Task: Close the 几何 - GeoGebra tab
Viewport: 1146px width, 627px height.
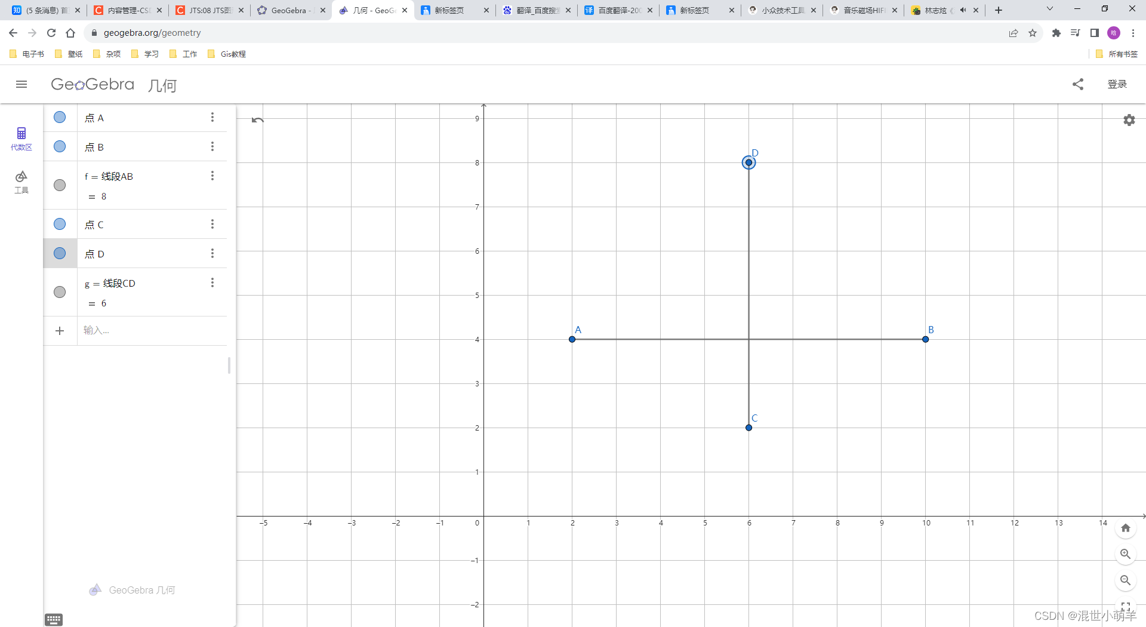Action: [x=405, y=10]
